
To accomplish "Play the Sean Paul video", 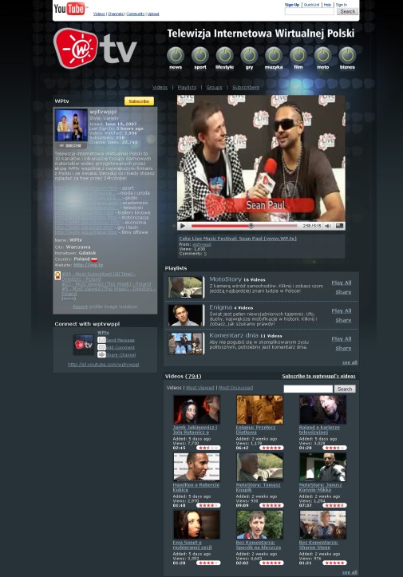I will (183, 226).
